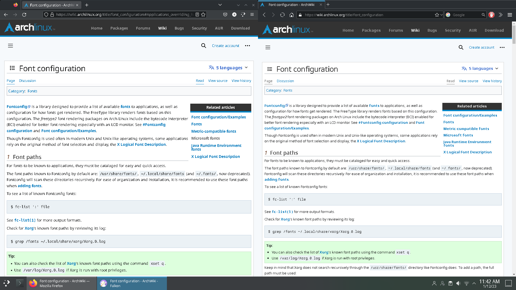Image resolution: width=516 pixels, height=290 pixels.
Task: Select Font configuration tab in Falkon
Action: (291, 5)
